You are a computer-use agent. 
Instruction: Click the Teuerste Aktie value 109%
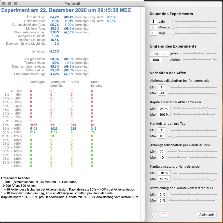(x=55, y=63)
